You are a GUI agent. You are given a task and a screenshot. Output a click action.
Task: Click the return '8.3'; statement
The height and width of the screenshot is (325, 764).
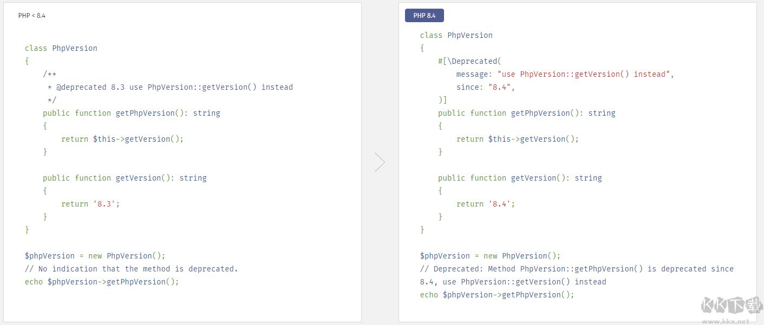click(90, 204)
